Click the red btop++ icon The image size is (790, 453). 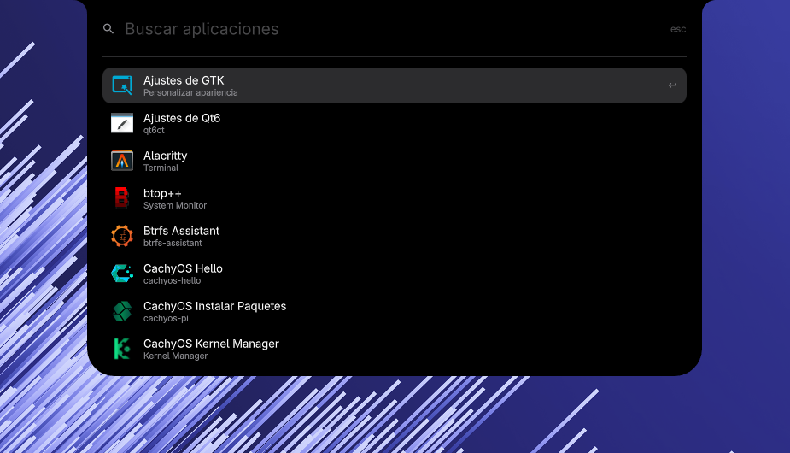(121, 198)
